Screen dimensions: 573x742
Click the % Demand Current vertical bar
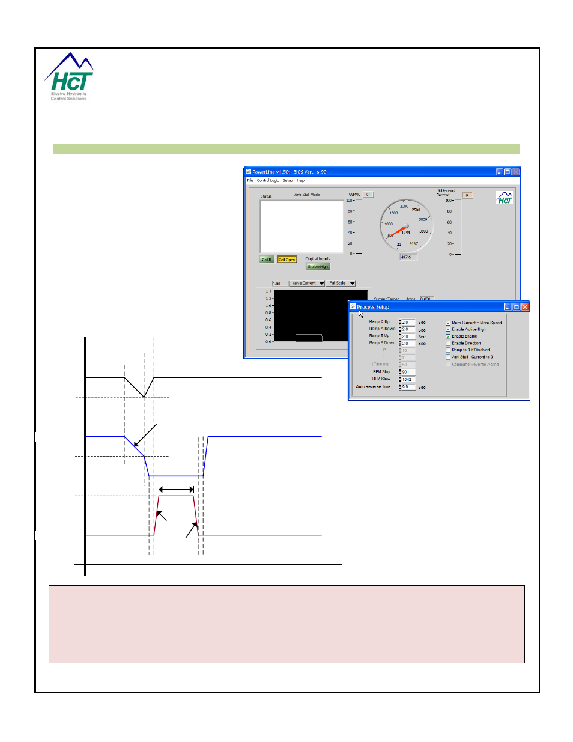[x=458, y=227]
